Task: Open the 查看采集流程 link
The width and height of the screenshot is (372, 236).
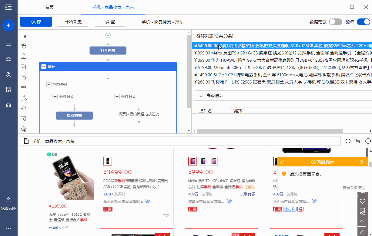Action: (354, 188)
